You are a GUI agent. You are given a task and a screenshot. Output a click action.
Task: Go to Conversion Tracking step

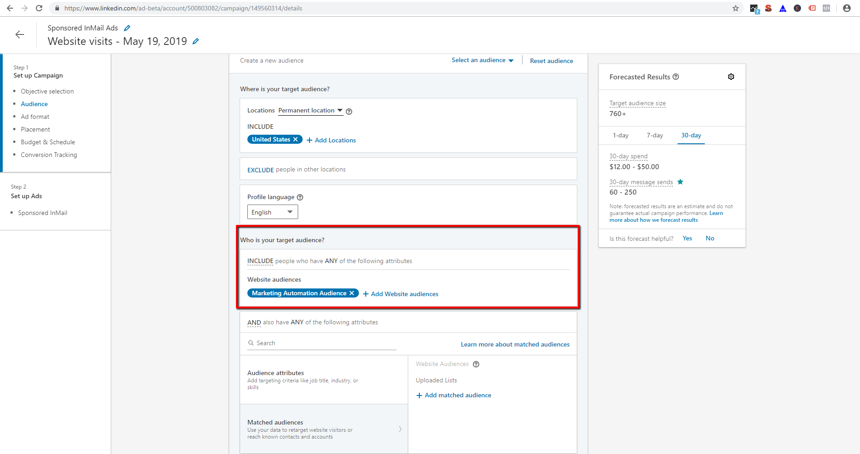[x=49, y=155]
